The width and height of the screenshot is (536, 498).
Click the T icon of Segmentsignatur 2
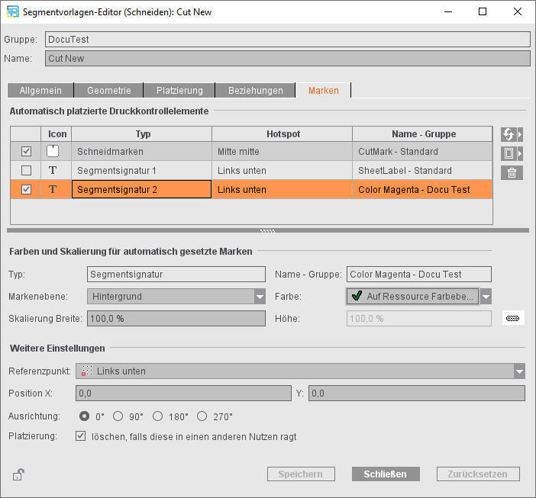click(x=53, y=189)
